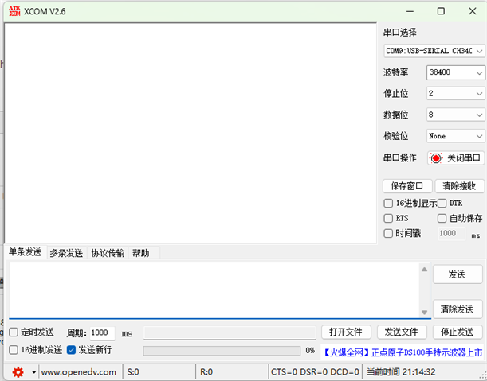Click inside the receive display area
This screenshot has height=381, width=487.
tap(190, 134)
